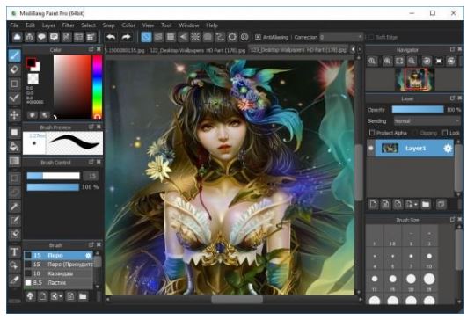The height and width of the screenshot is (320, 467).
Task: Select the Text tool
Action: tap(14, 251)
